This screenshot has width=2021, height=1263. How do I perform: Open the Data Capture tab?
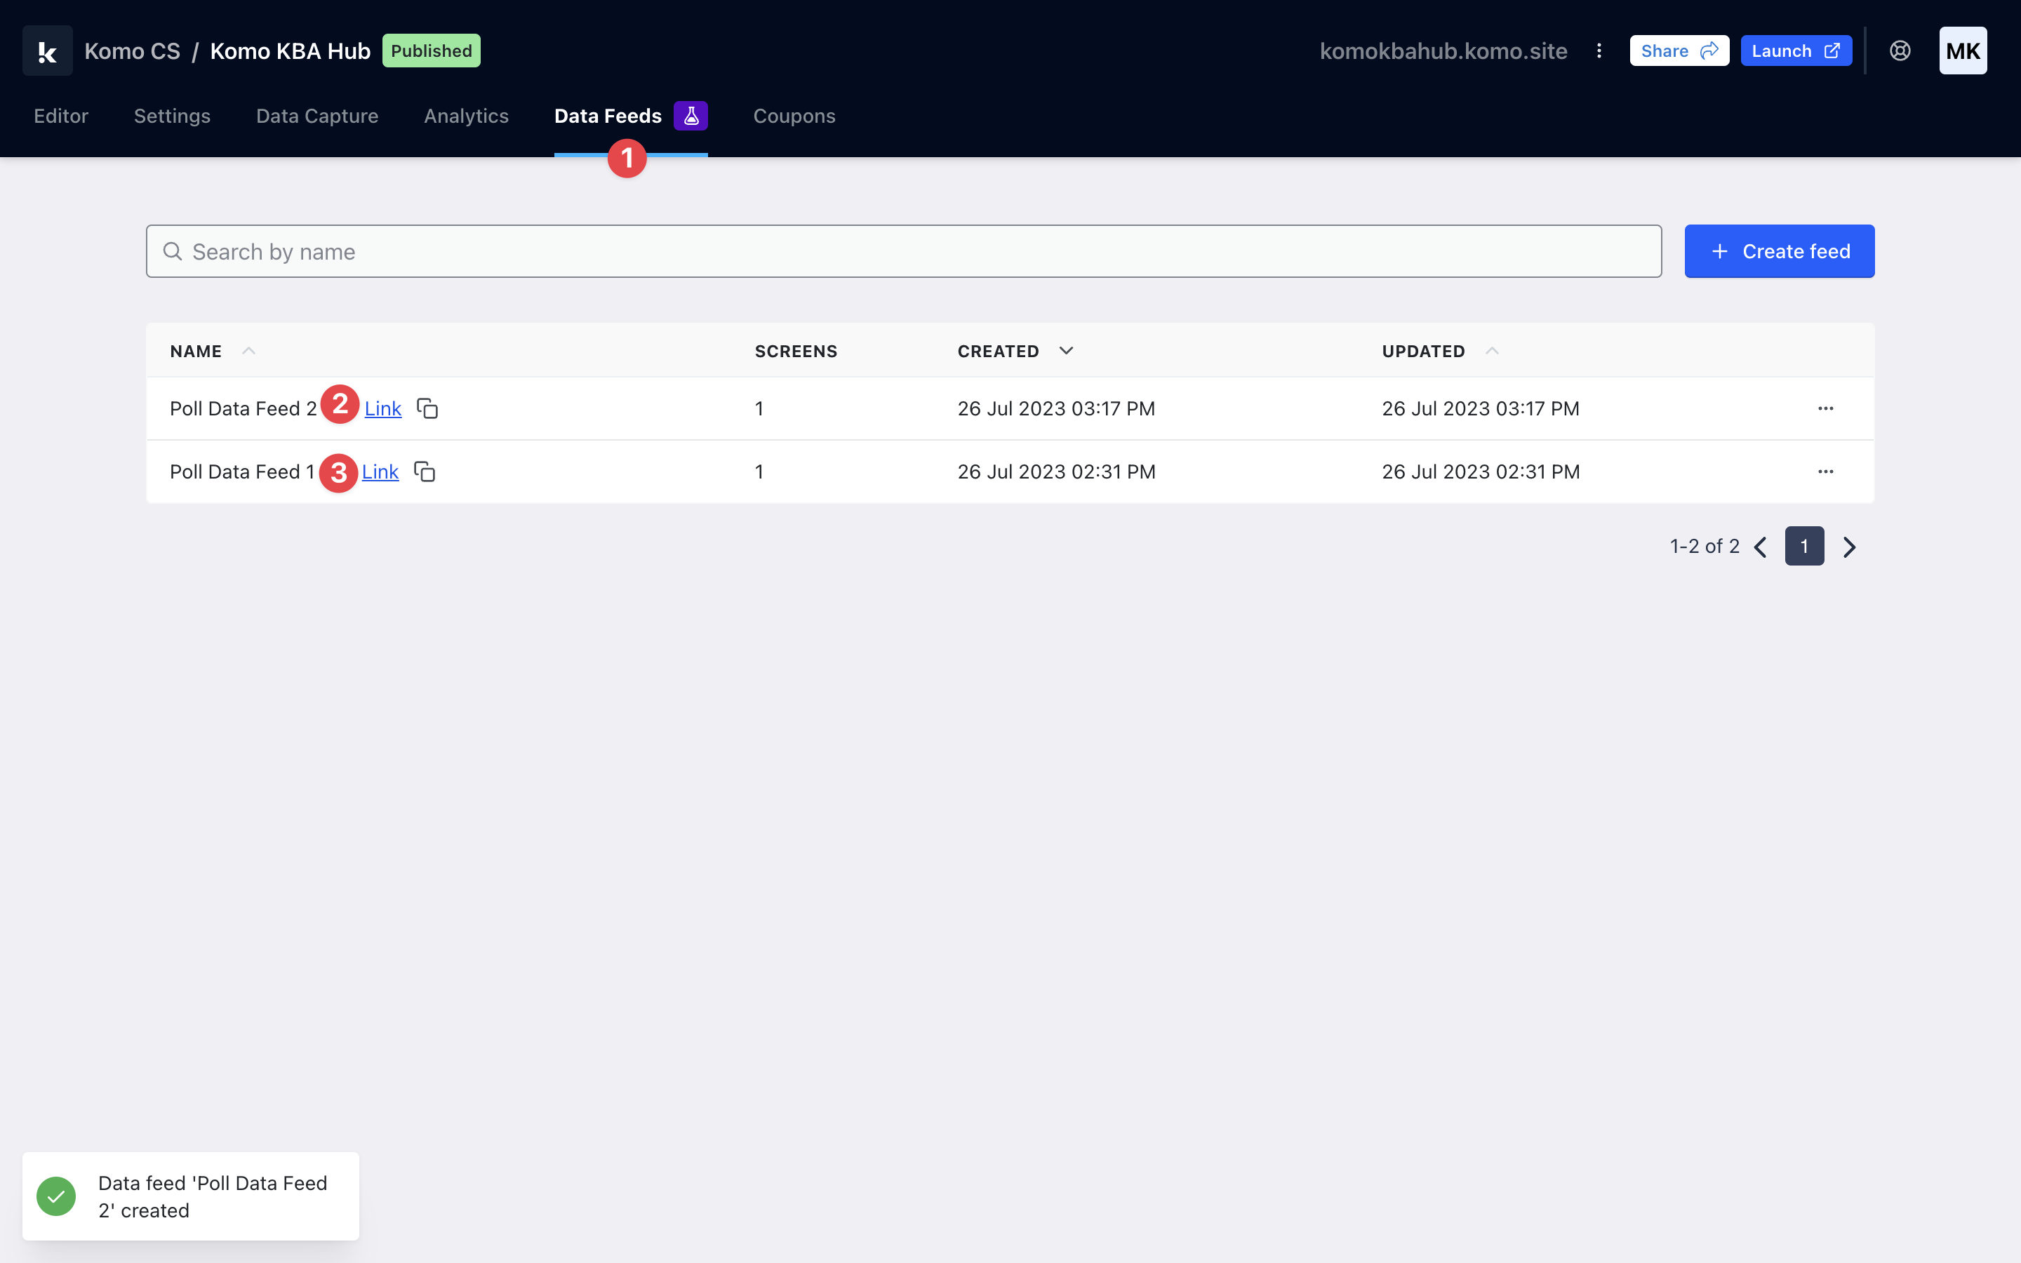tap(316, 116)
